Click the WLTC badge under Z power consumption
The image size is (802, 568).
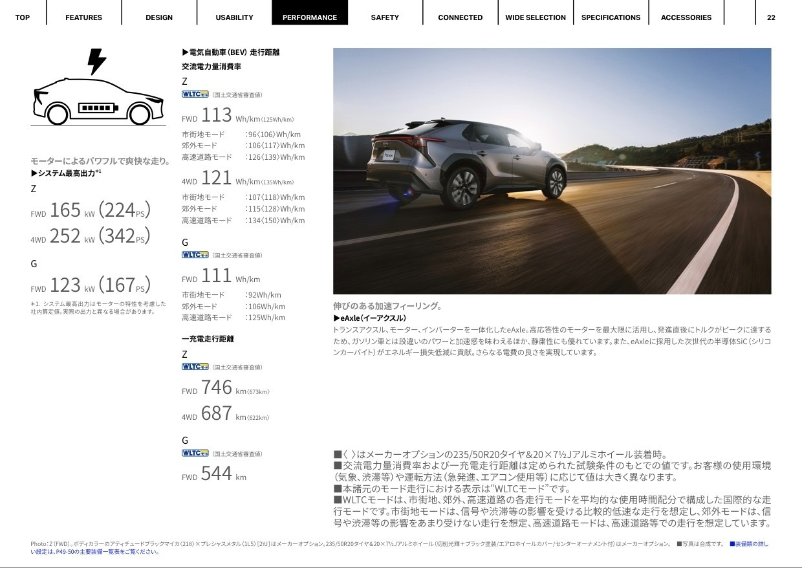[x=195, y=94]
